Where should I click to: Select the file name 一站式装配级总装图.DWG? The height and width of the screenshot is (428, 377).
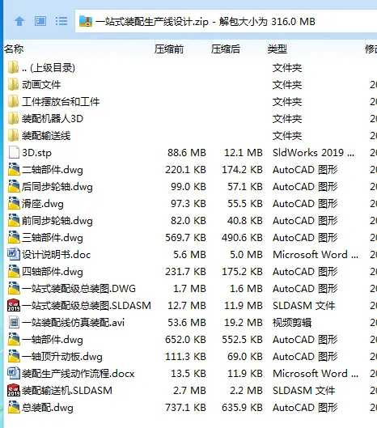79,289
